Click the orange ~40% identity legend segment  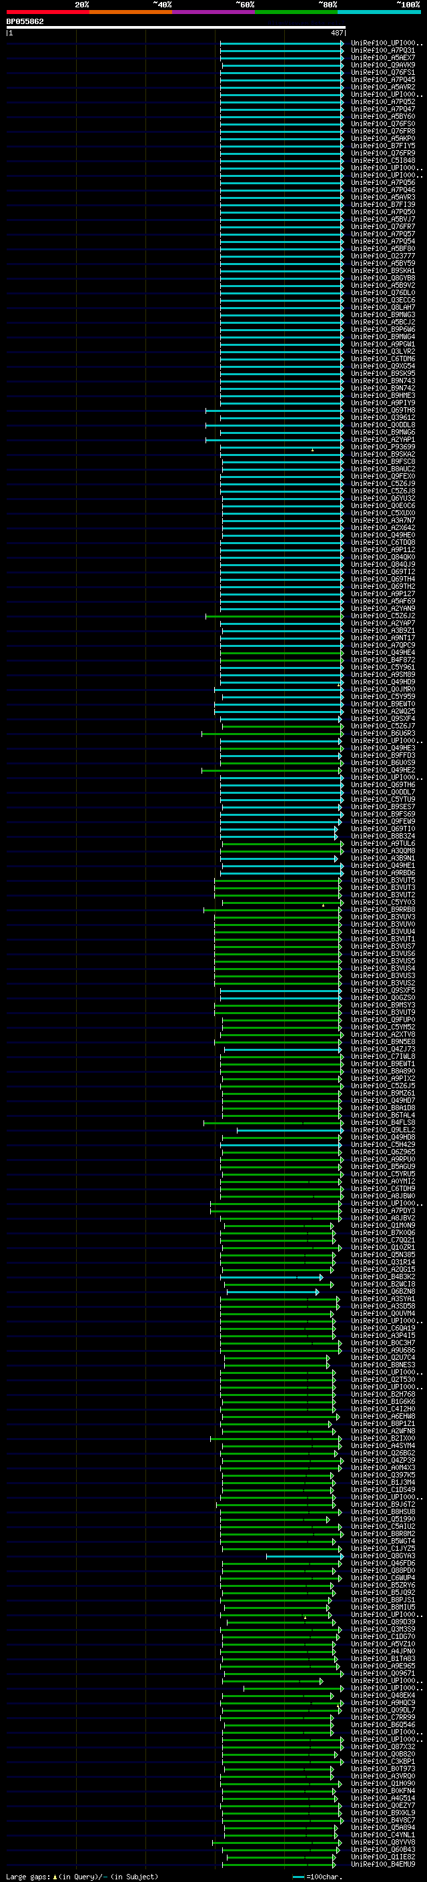pos(131,12)
